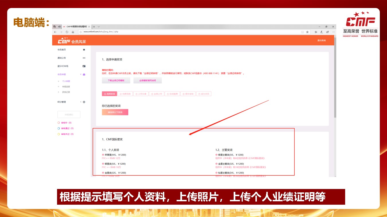
Task: Select step 2 完善信息 tab
Action: [125, 94]
